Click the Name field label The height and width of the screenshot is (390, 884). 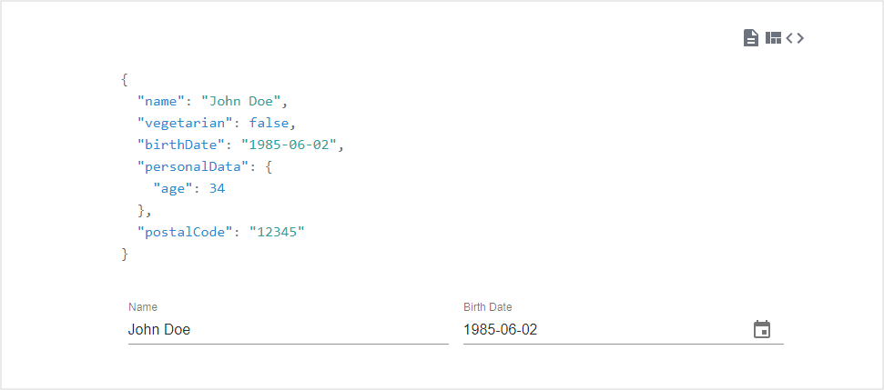click(x=143, y=307)
